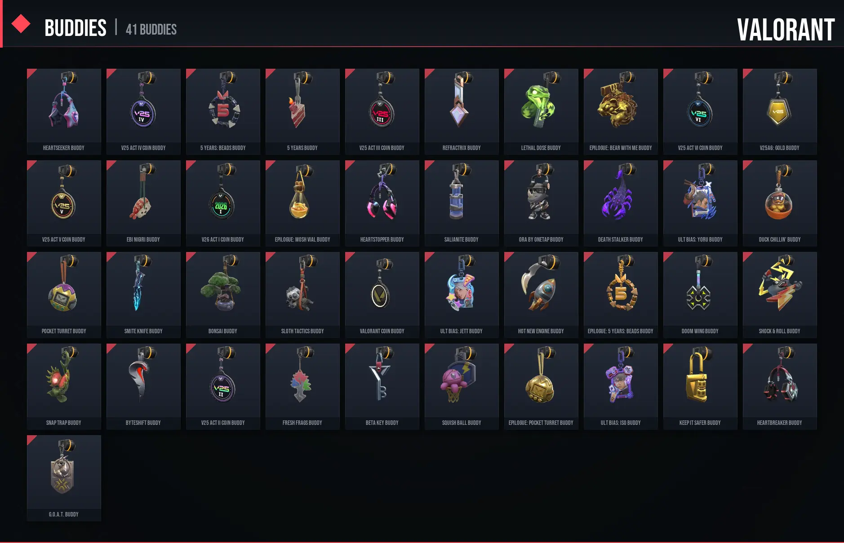Click the VALORANT logo title
This screenshot has width=844, height=543.
pos(786,30)
